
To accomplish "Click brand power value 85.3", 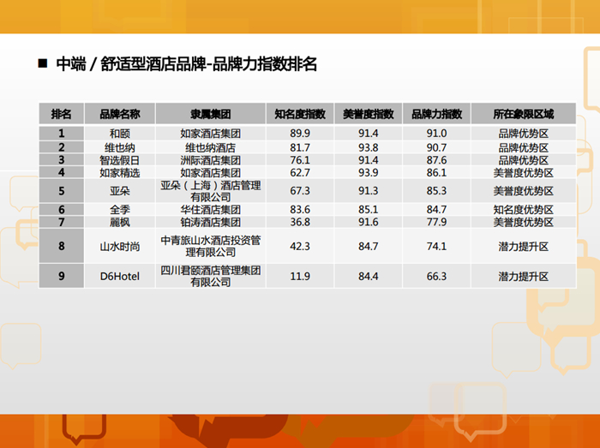I will [436, 191].
